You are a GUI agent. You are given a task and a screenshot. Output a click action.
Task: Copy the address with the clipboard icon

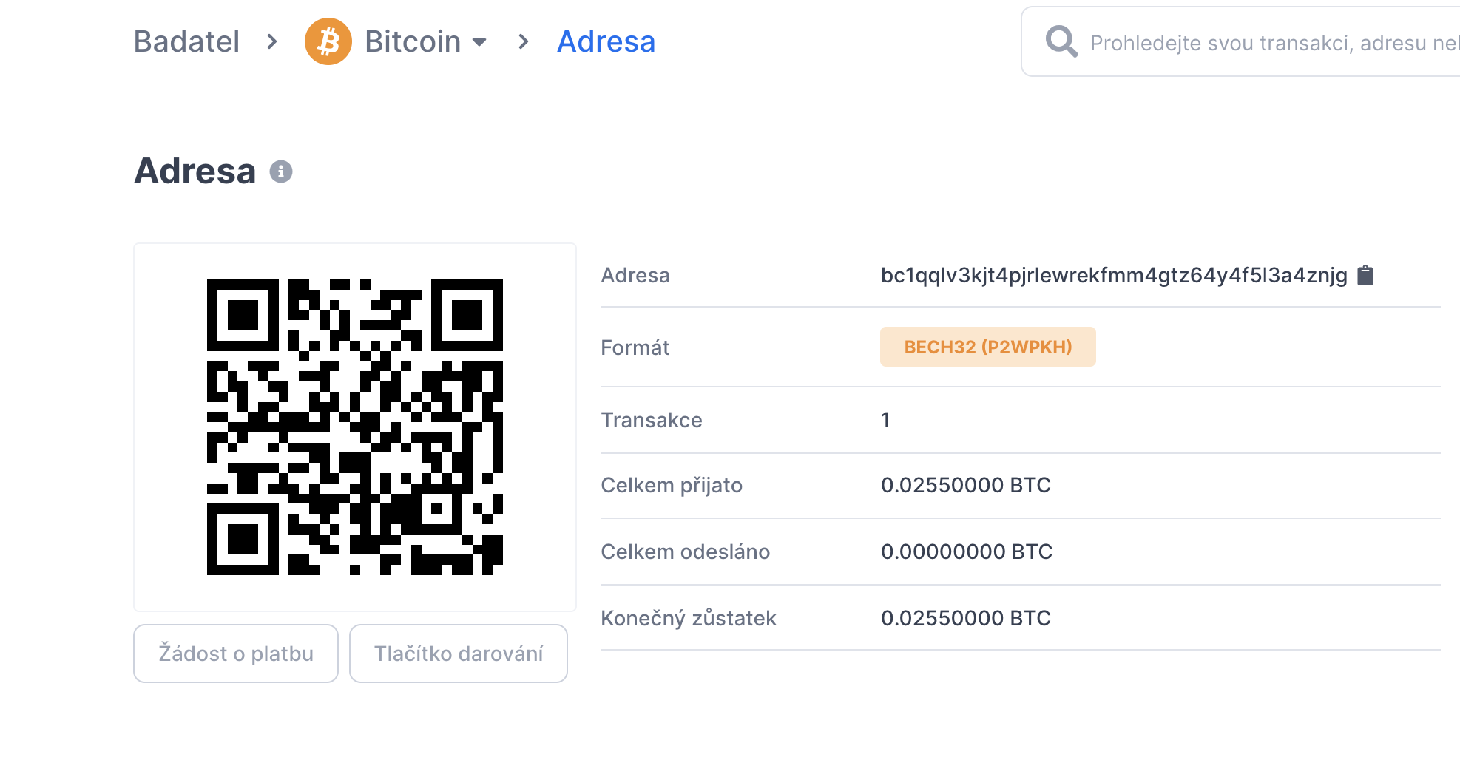(x=1365, y=276)
